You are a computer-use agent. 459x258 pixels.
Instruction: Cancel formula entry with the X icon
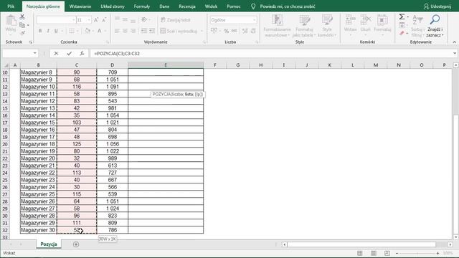(56, 54)
